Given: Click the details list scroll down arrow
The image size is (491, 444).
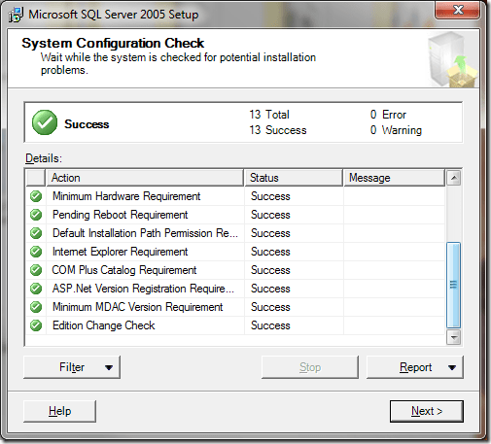Looking at the screenshot, I should pyautogui.click(x=453, y=337).
